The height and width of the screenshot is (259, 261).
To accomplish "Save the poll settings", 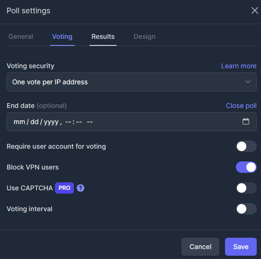I will click(241, 247).
